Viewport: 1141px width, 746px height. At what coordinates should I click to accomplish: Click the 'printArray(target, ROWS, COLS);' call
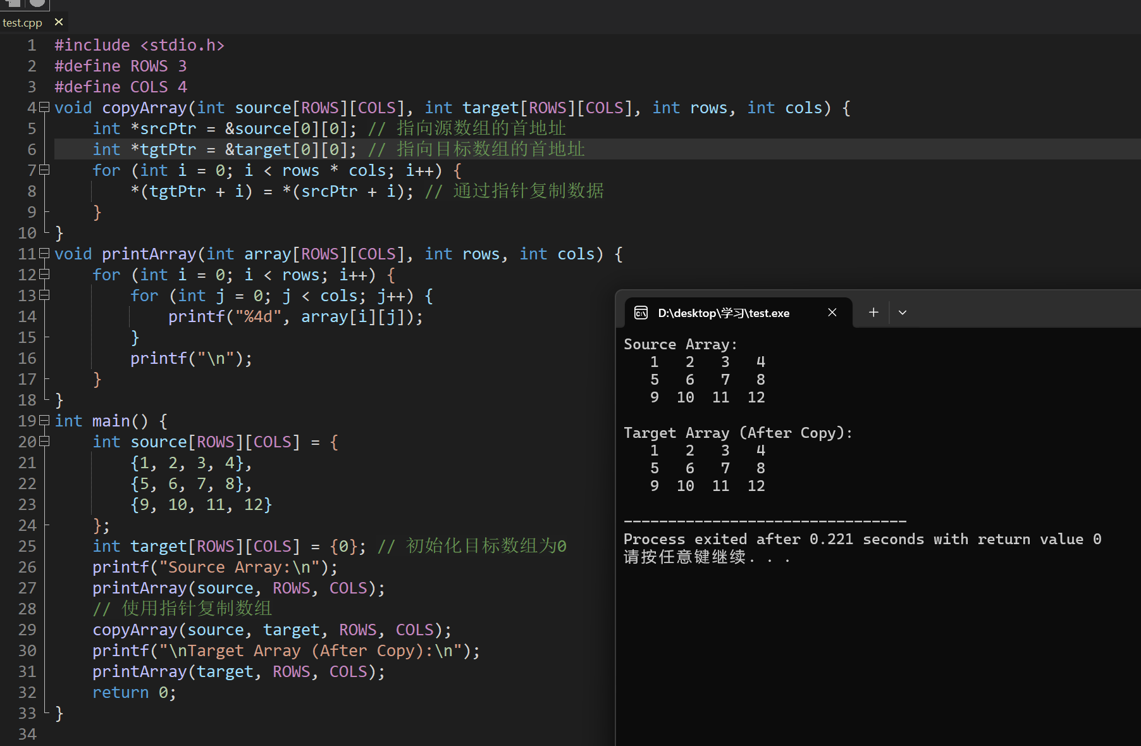(x=238, y=672)
